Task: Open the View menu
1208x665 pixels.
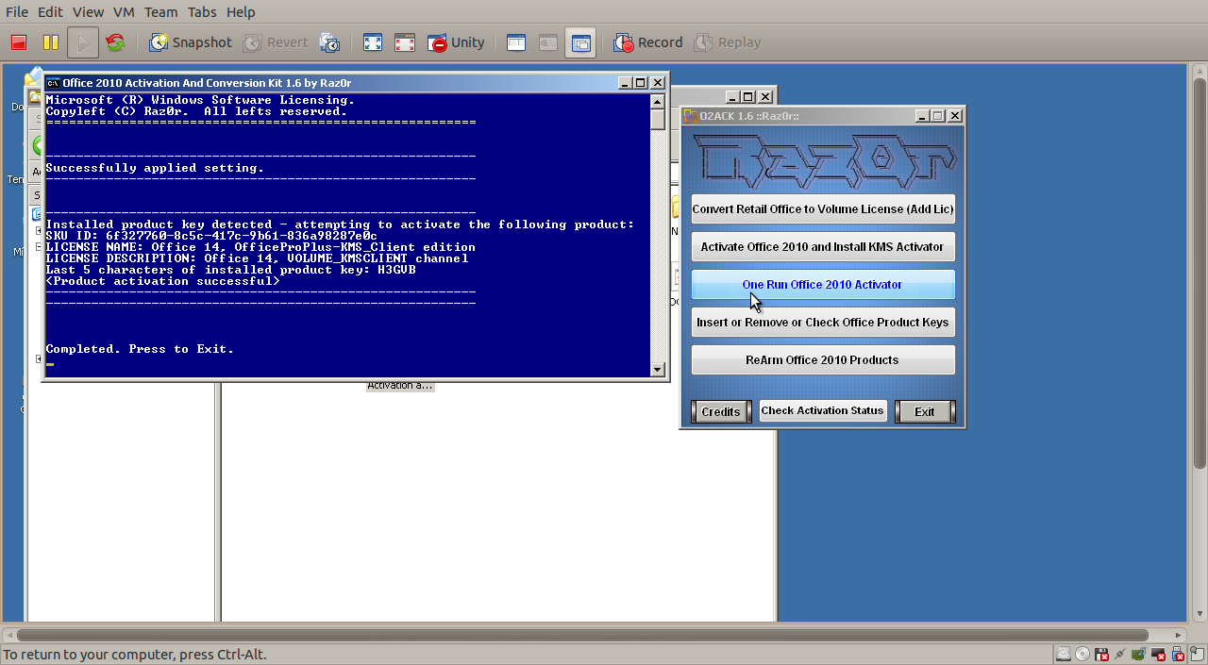Action: tap(88, 12)
